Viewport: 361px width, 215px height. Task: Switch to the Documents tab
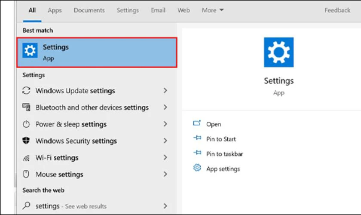(89, 10)
